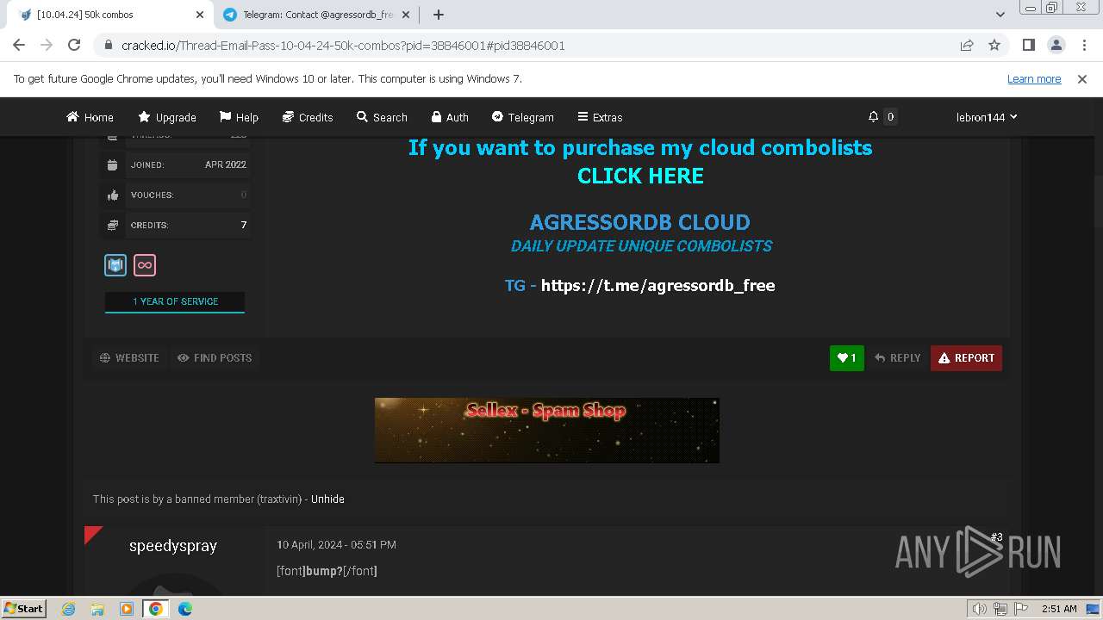1103x620 pixels.
Task: Open Chrome profile avatar menu
Action: tap(1056, 45)
